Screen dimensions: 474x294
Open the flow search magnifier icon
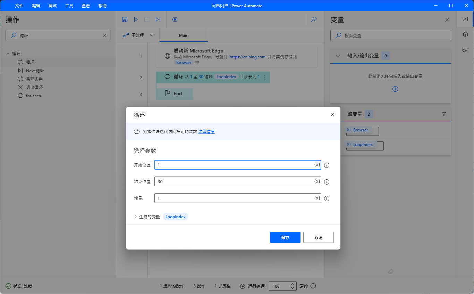coord(314,19)
